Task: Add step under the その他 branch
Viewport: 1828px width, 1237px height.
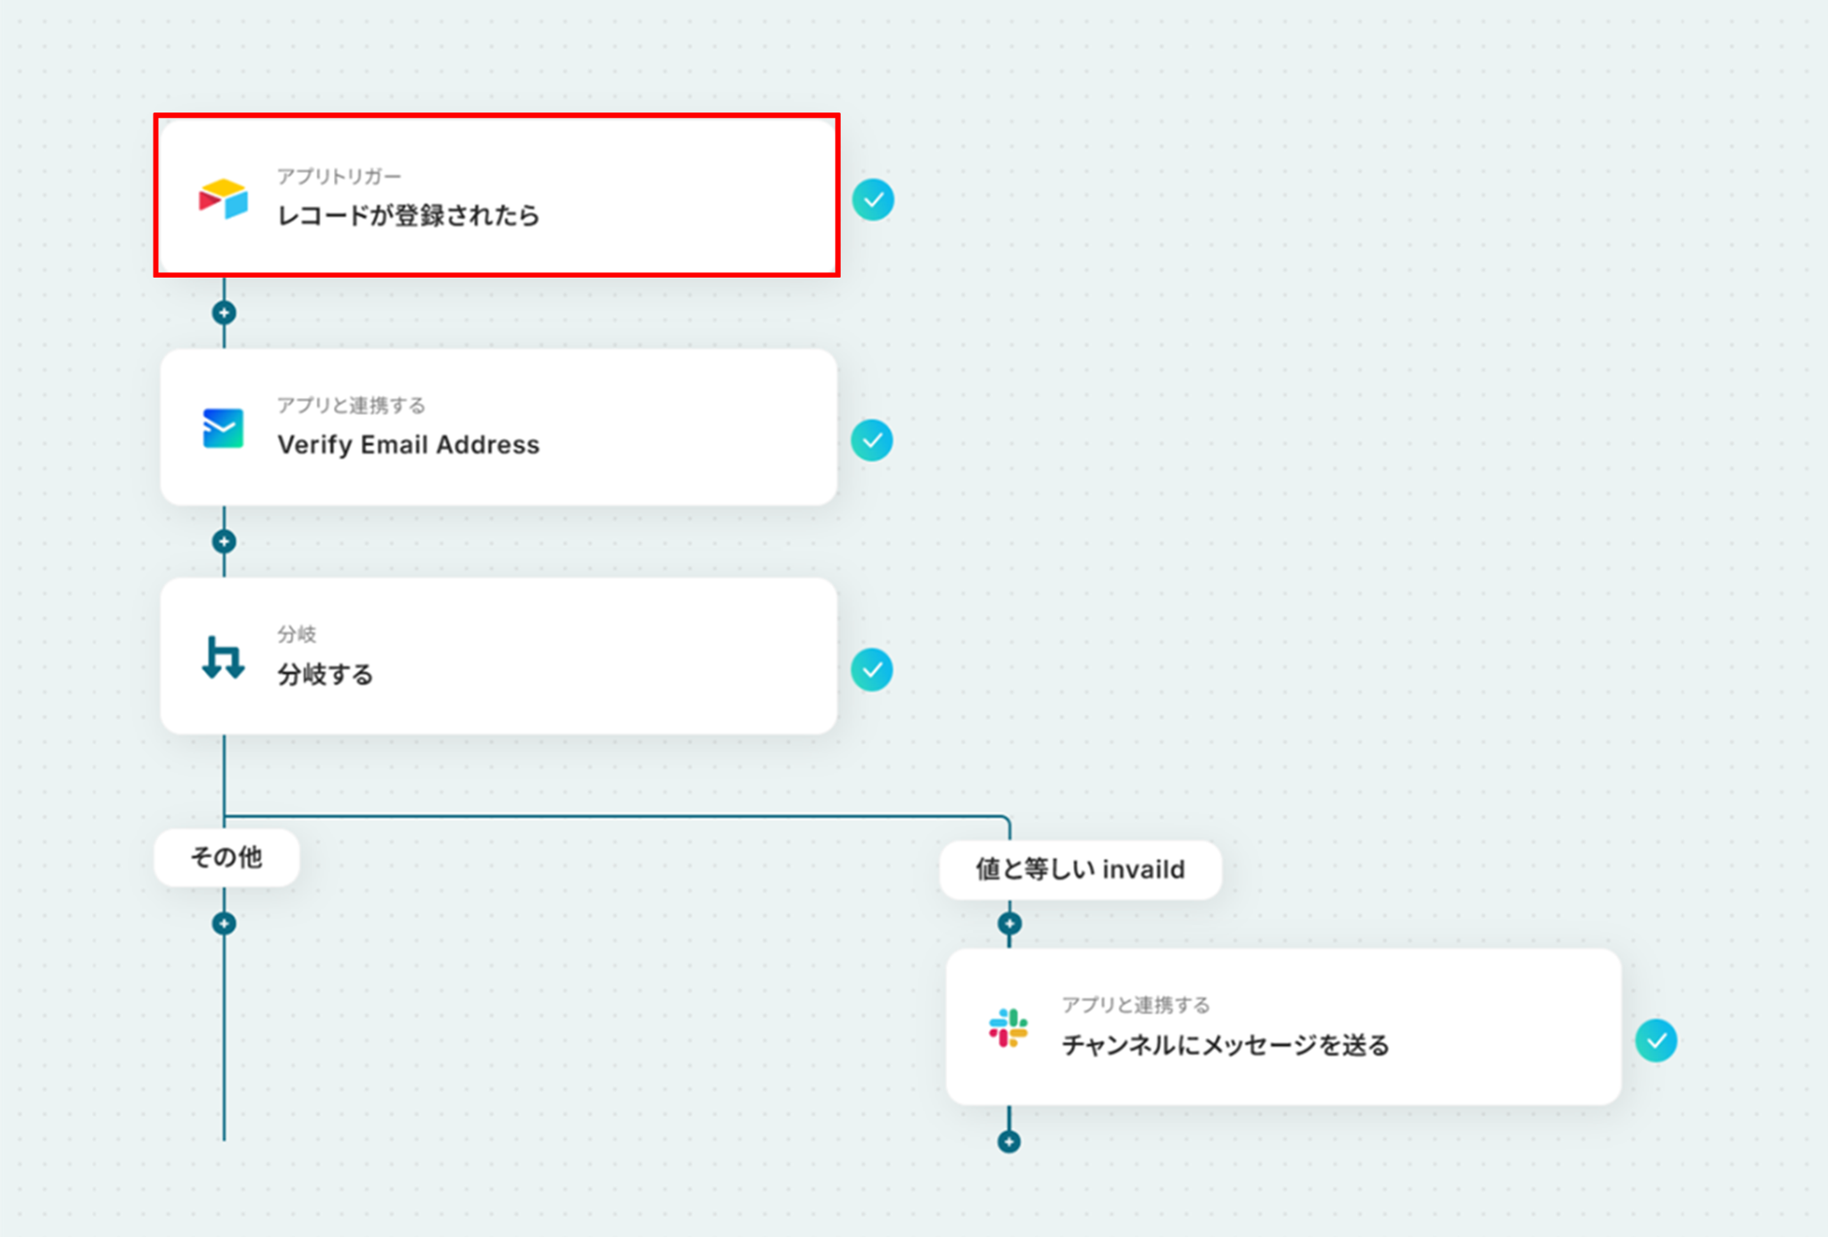Action: click(x=224, y=924)
